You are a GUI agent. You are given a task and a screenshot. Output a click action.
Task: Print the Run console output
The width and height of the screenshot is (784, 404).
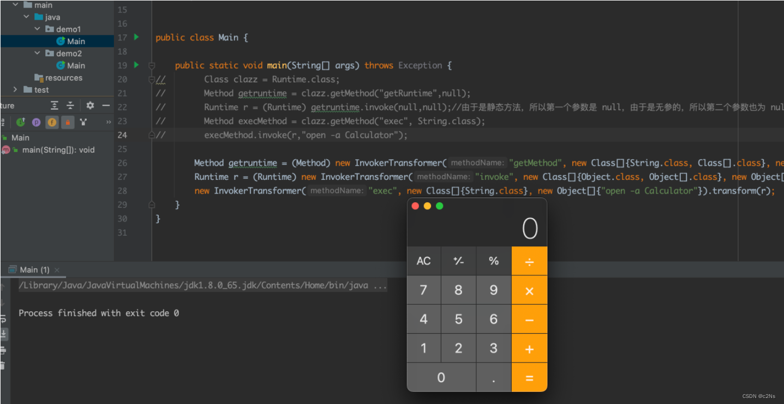pos(3,350)
